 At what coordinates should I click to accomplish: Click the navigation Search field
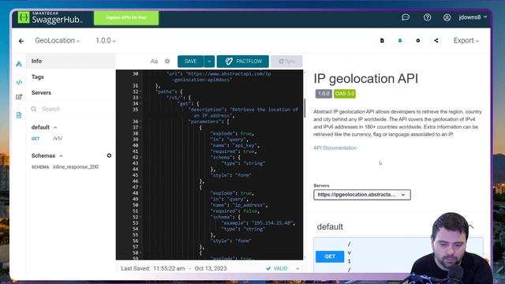coord(71,109)
